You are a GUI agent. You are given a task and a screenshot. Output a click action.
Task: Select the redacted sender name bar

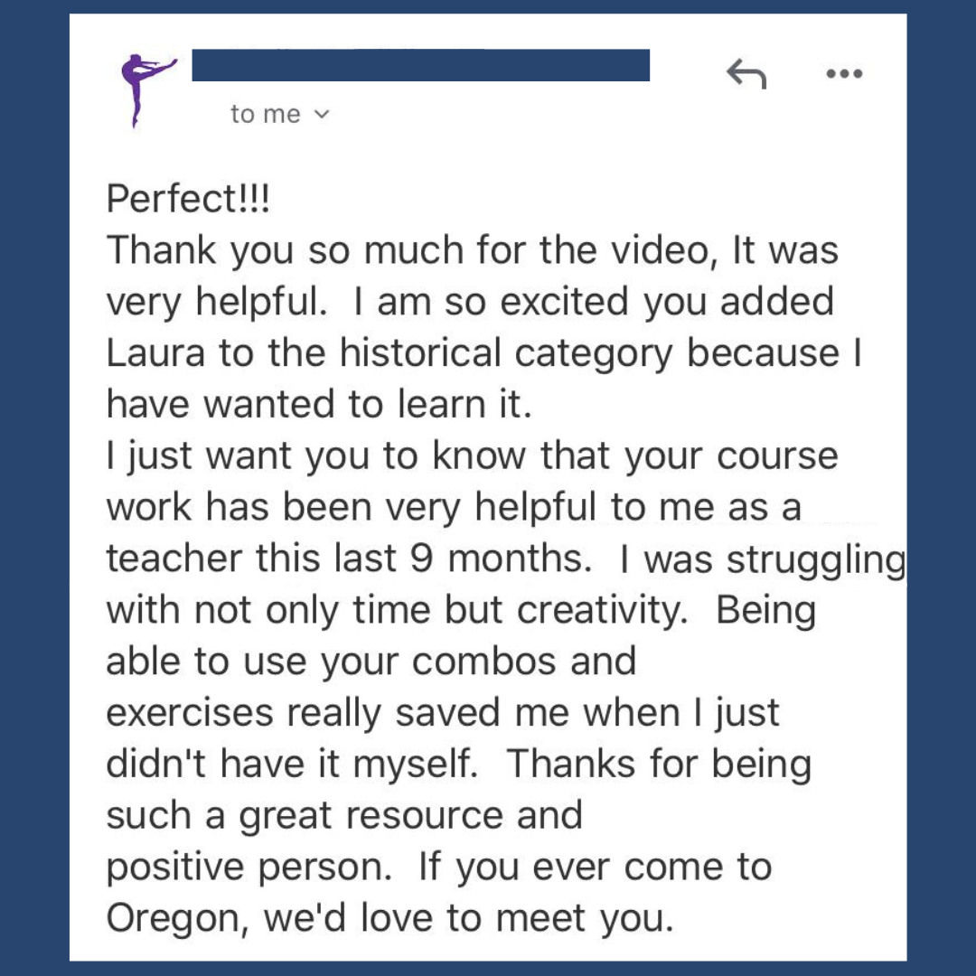tap(421, 65)
